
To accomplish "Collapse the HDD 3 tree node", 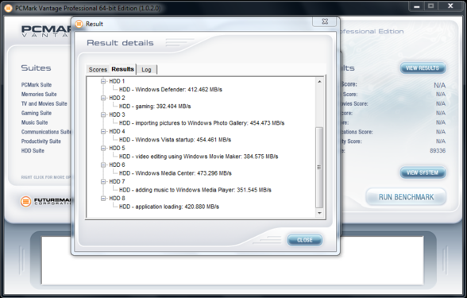I will (103, 114).
